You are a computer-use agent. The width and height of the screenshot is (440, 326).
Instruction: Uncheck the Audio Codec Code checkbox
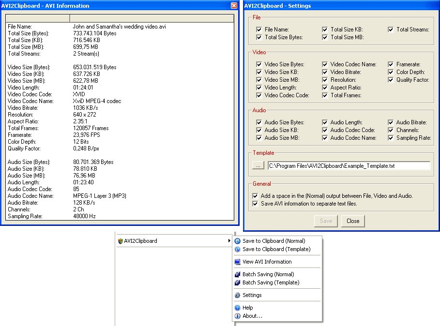pyautogui.click(x=325, y=130)
